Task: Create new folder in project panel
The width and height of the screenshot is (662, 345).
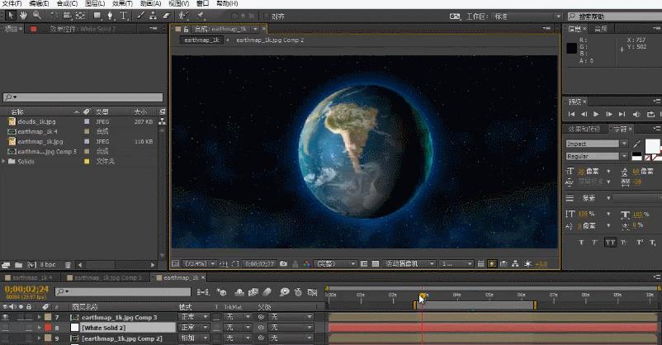Action: pyautogui.click(x=19, y=265)
